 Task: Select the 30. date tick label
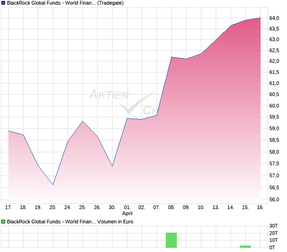(112, 207)
